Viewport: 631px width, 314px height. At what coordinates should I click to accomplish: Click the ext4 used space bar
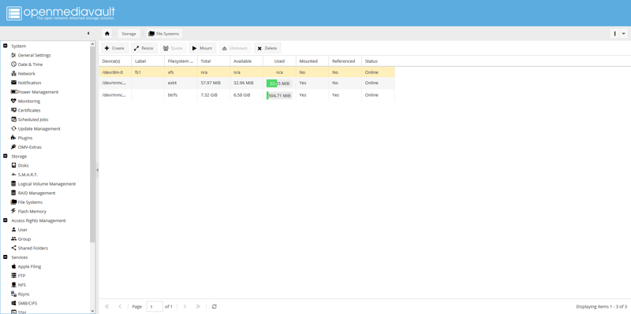click(x=279, y=83)
